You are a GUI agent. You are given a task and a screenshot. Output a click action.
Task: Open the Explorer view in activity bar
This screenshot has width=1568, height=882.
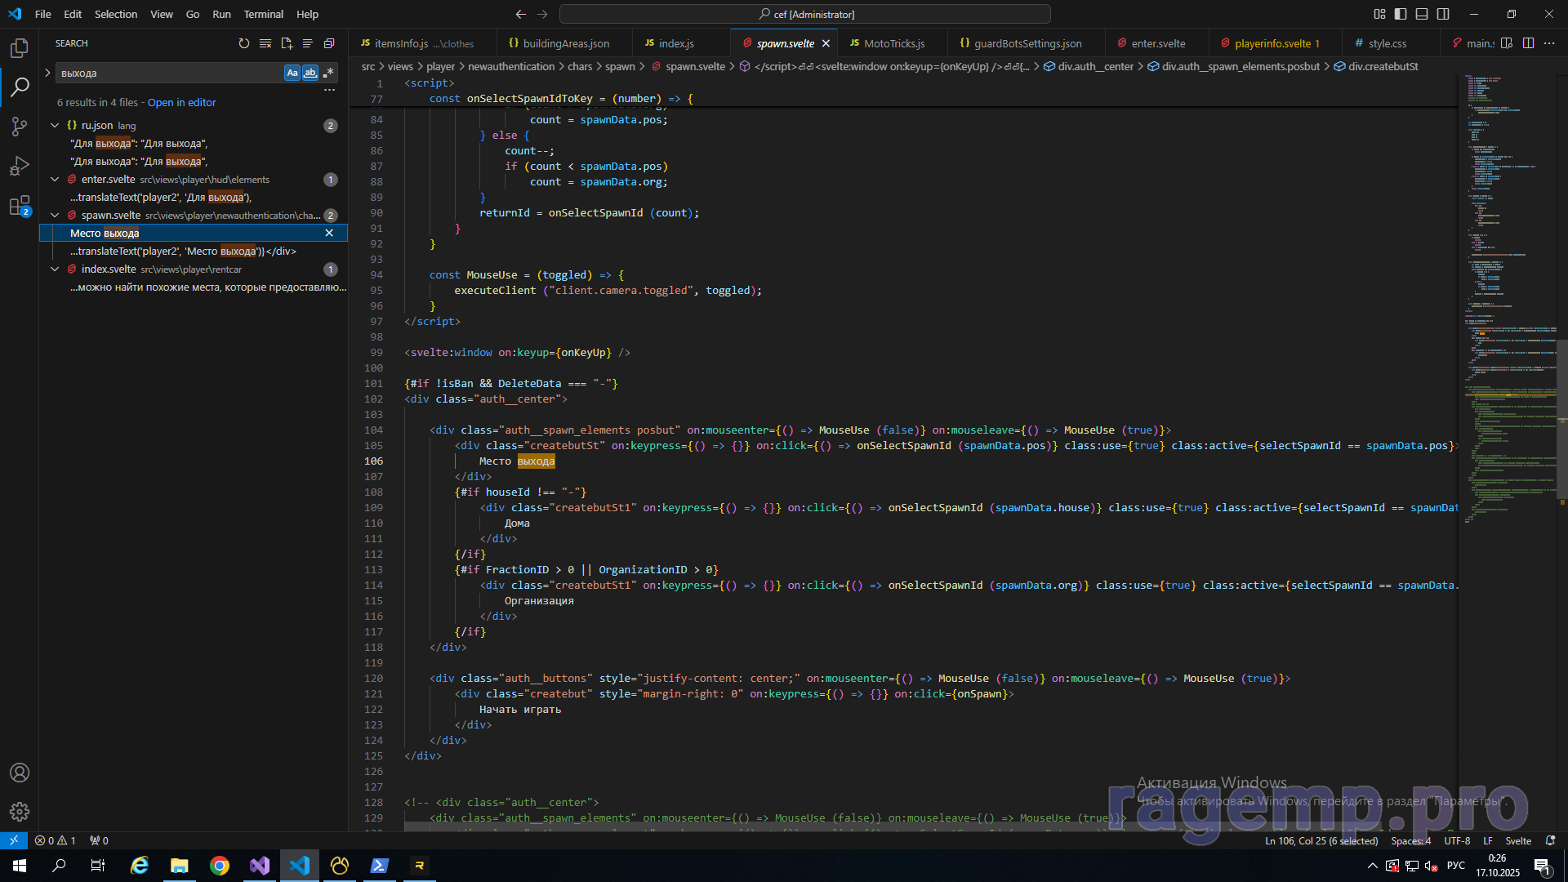coord(20,48)
